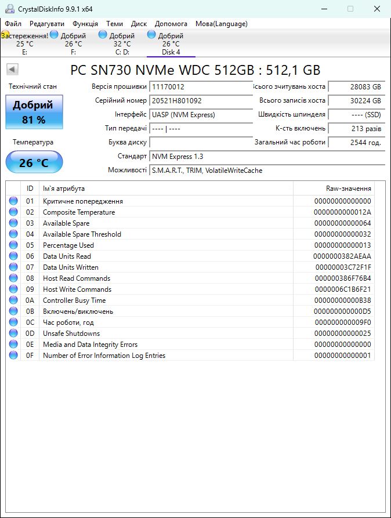Click the CrystalDiskInfo app icon in title bar

pyautogui.click(x=10, y=9)
